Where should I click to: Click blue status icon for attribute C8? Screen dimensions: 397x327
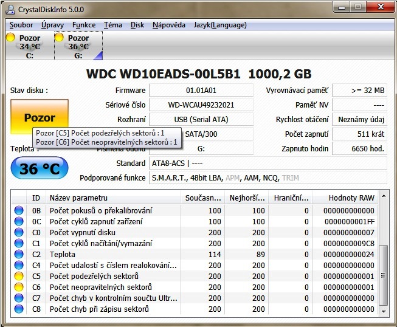click(19, 309)
